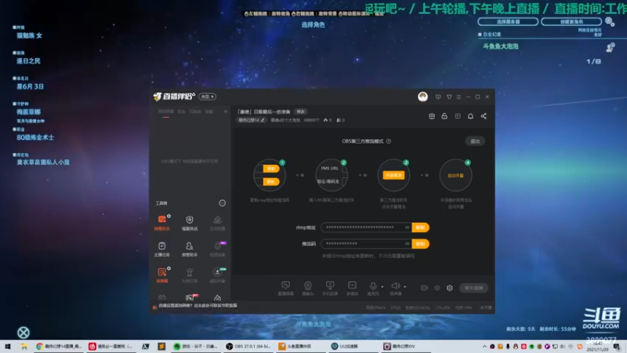Open the 福星挑战 shield tool
Image resolution: width=627 pixels, height=353 pixels.
click(190, 223)
